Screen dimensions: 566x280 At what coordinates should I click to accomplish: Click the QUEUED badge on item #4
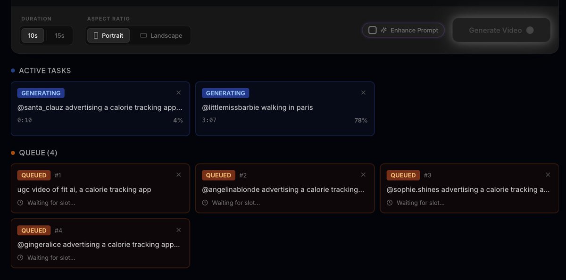click(34, 230)
